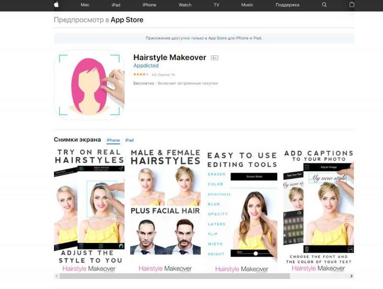The image size is (383, 289).
Task: Click the 'Бесплатно' price text
Action: 144,83
